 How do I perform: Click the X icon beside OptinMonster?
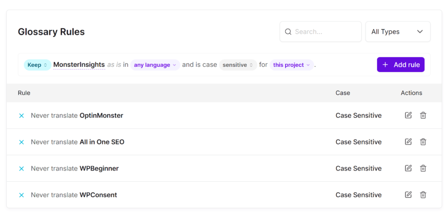tap(21, 116)
